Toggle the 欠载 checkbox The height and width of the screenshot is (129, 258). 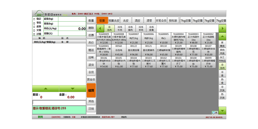point(34,30)
